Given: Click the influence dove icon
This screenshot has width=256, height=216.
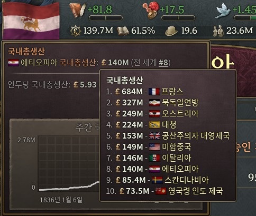Looking at the screenshot, I should tap(223, 11).
